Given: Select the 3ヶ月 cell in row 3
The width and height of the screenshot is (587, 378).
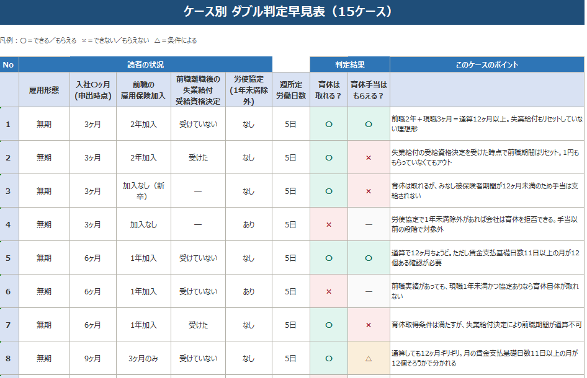Looking at the screenshot, I should point(93,191).
